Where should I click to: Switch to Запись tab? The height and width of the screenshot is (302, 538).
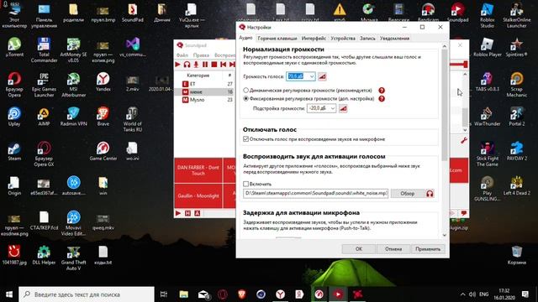367,39
